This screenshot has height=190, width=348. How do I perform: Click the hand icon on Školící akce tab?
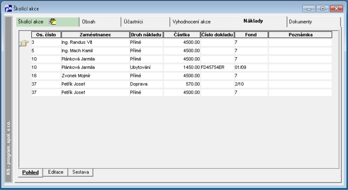pos(52,22)
